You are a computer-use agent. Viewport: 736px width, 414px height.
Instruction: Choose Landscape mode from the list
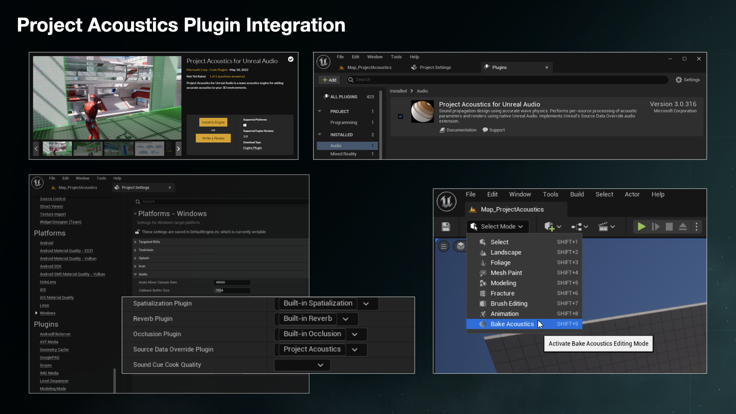524,252
